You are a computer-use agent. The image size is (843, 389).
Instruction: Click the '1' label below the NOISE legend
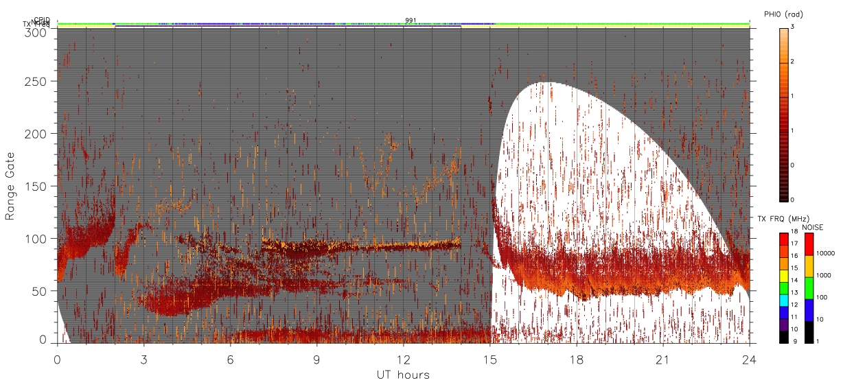[x=819, y=340]
